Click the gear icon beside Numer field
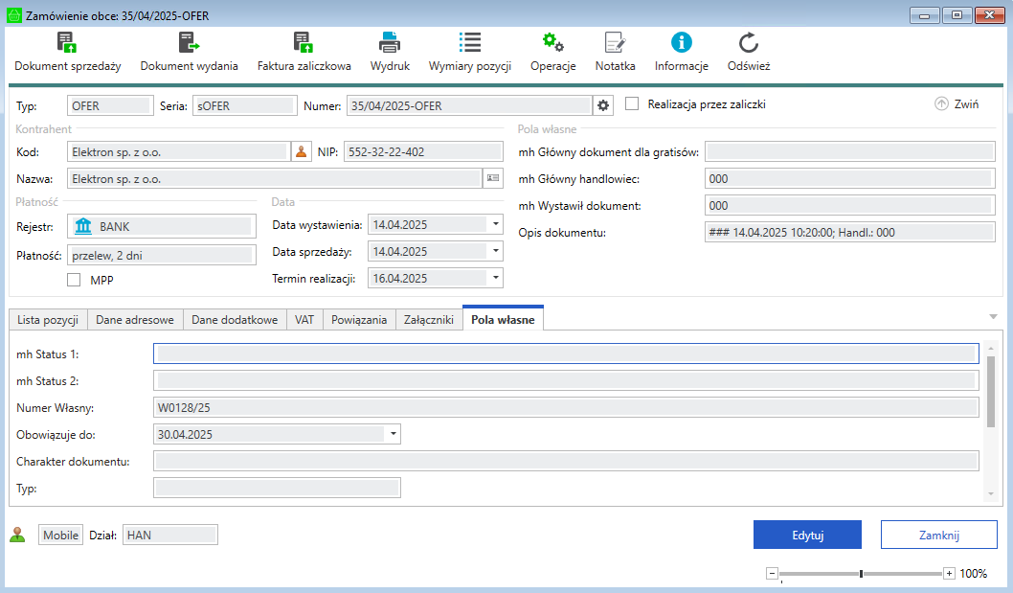Screen dimensions: 1013x593 click(x=602, y=105)
